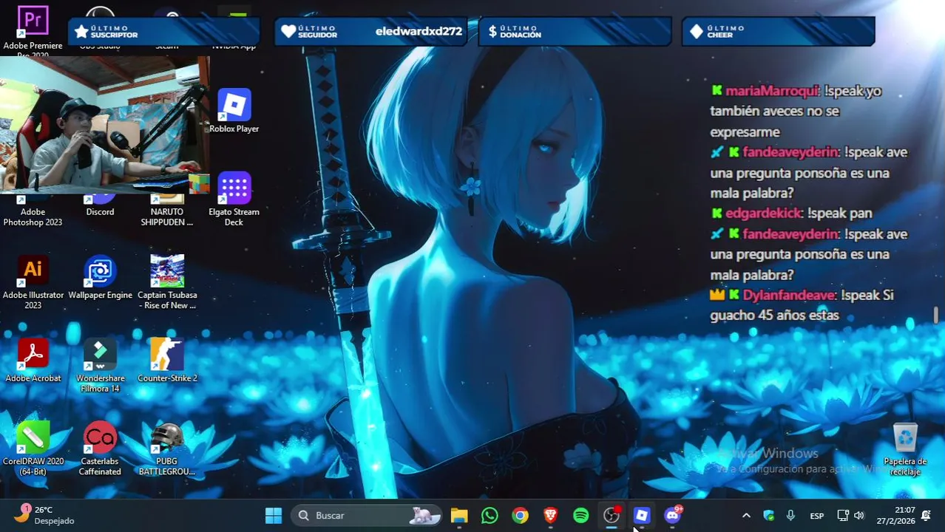Click the Último Suscriptor overlay panel
945x532 pixels.
tap(164, 32)
